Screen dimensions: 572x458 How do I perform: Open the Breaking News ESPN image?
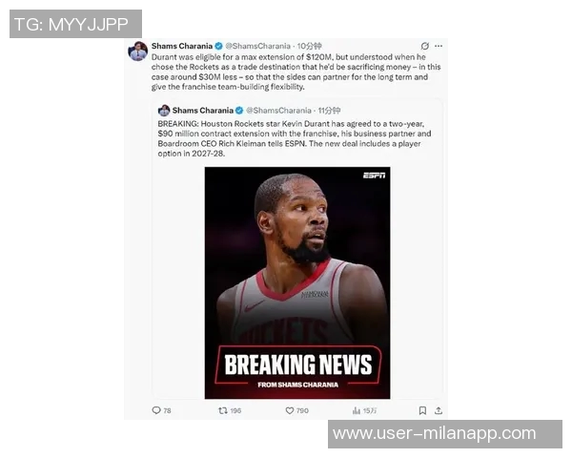click(x=297, y=282)
